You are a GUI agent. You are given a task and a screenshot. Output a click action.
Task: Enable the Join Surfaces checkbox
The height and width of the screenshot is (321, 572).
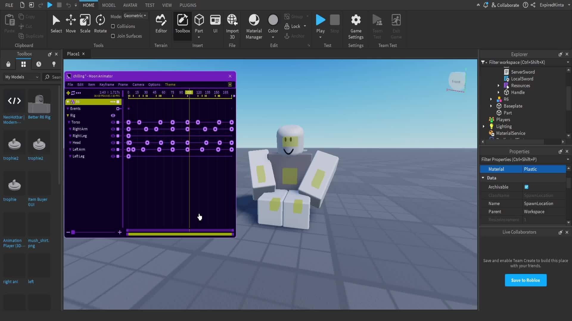coord(114,36)
